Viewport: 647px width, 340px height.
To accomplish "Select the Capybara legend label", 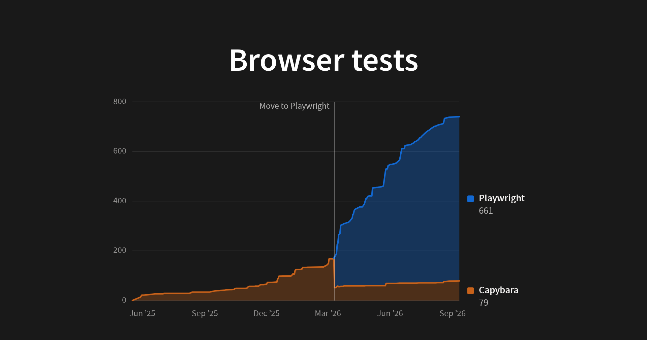I will coord(498,290).
